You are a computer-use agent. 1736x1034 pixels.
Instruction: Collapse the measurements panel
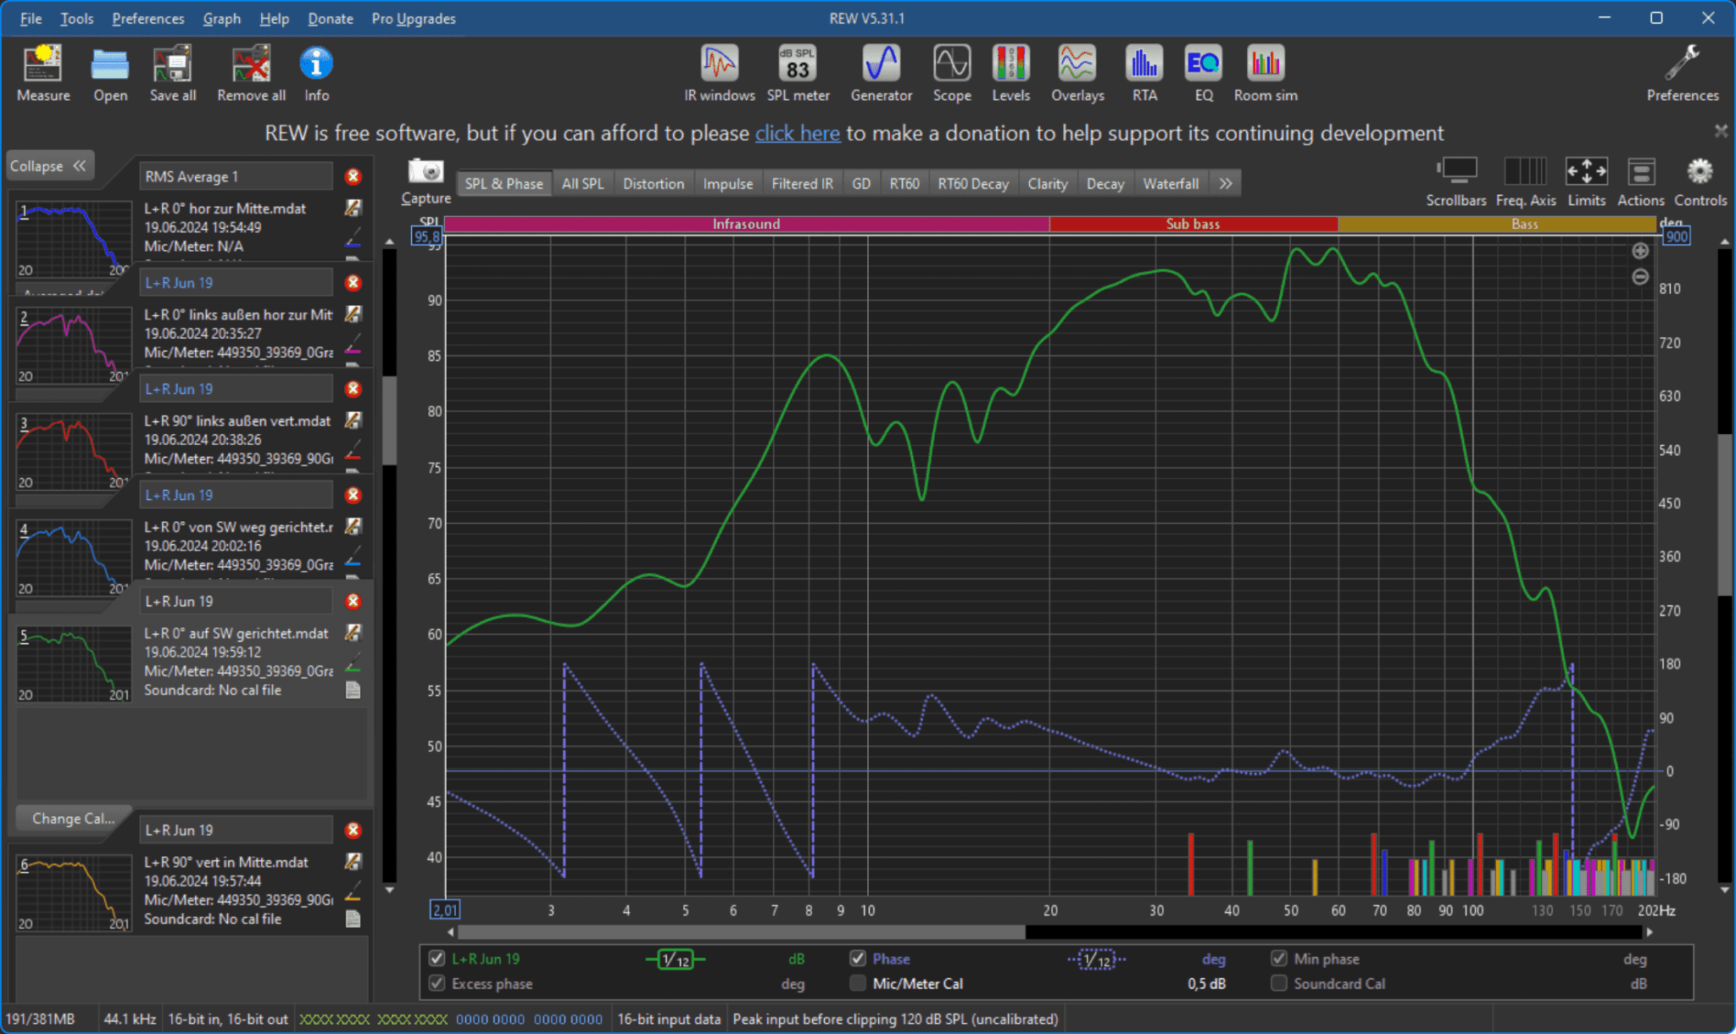[x=48, y=166]
